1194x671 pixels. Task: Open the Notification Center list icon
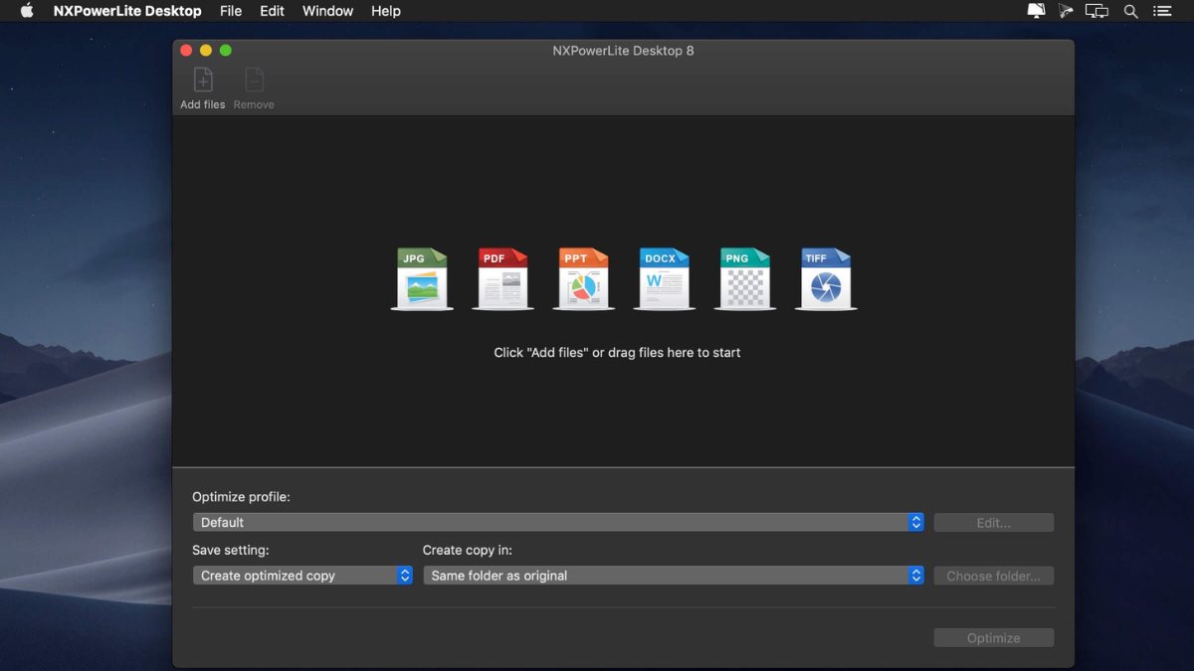tap(1162, 11)
